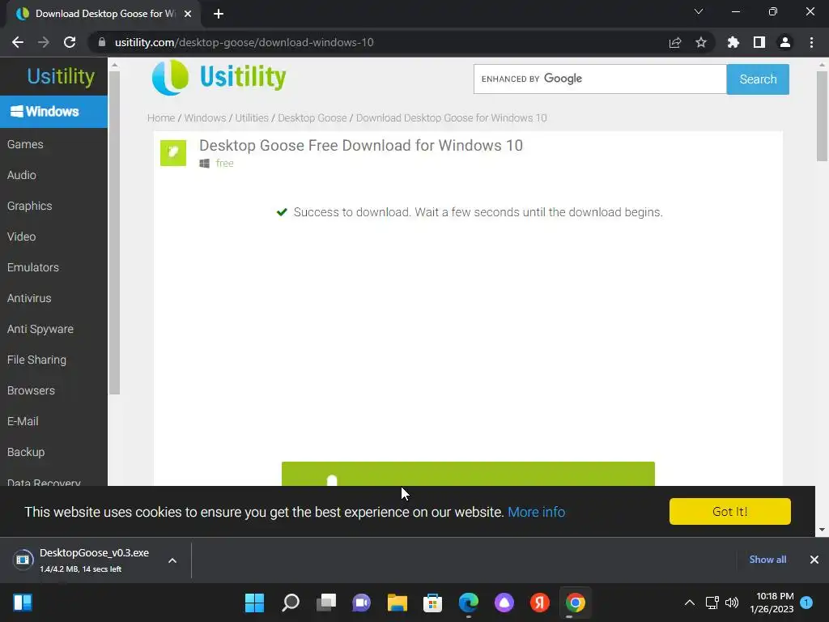Image resolution: width=829 pixels, height=622 pixels.
Task: Click the page vertical scrollbar thumb
Action: point(822,116)
